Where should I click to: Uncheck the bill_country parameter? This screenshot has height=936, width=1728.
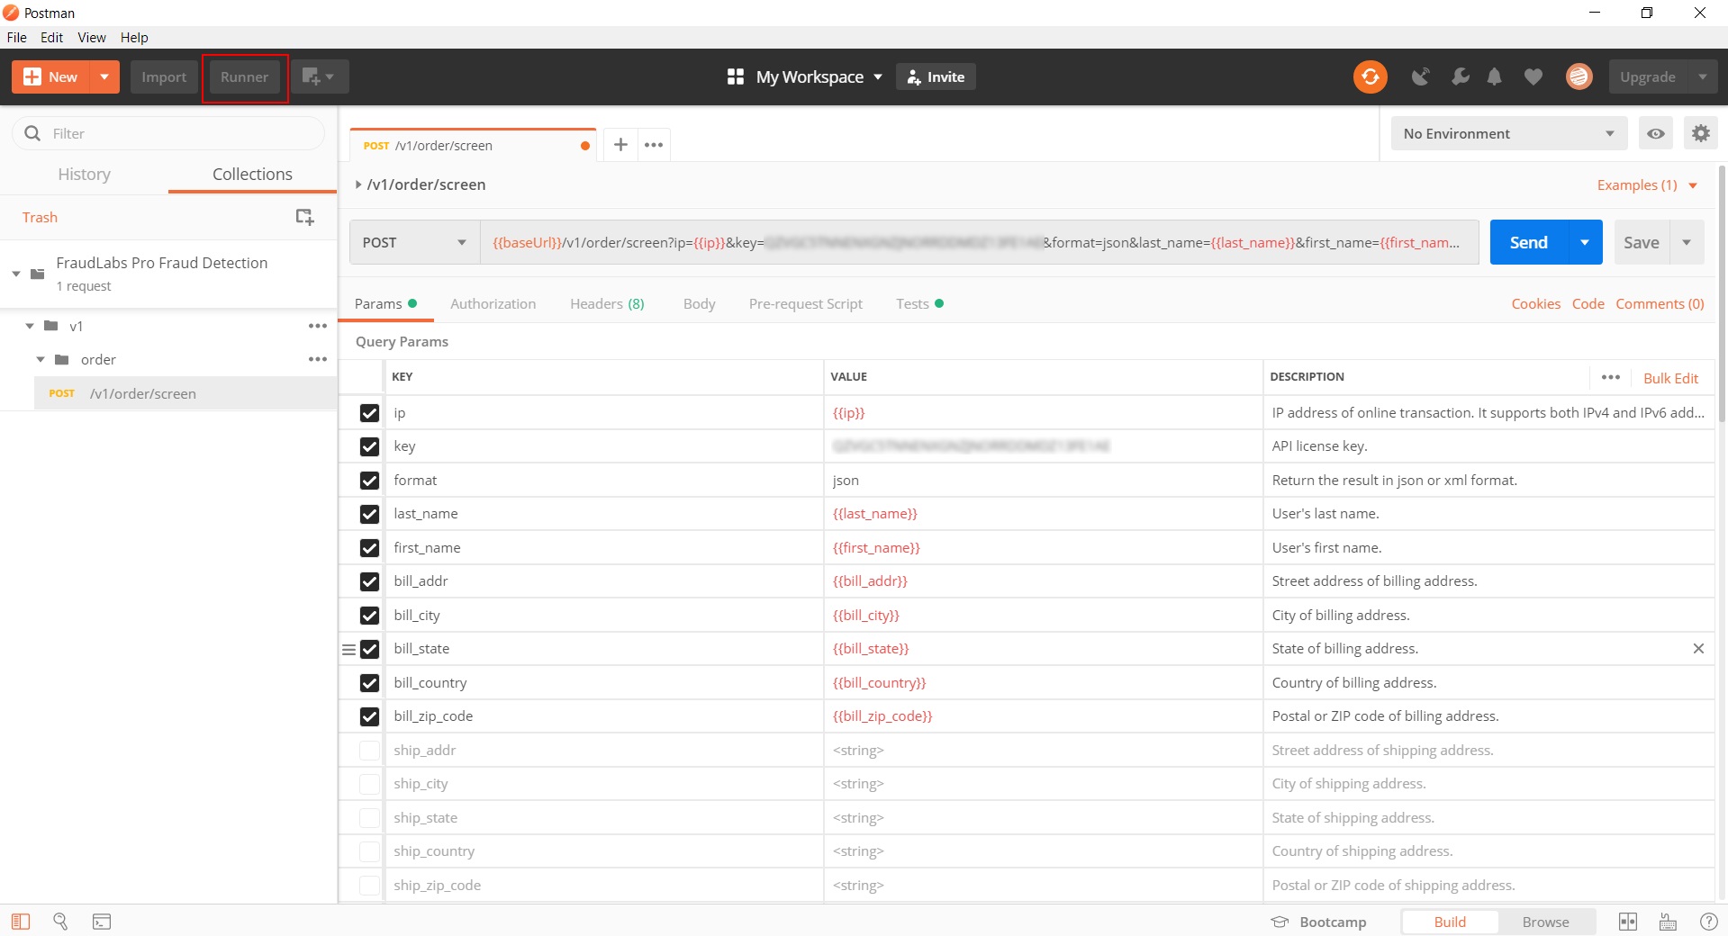[369, 683]
